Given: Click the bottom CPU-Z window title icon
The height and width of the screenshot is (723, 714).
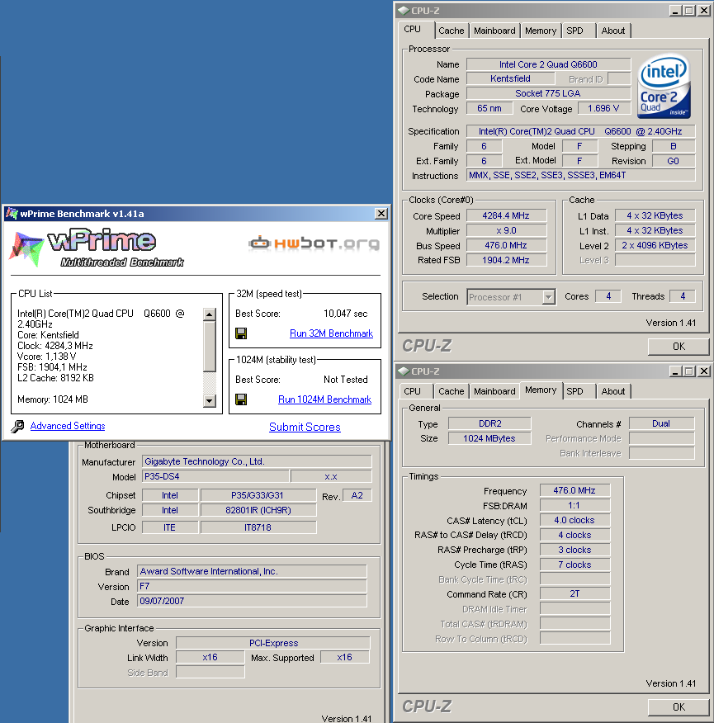Looking at the screenshot, I should (404, 371).
